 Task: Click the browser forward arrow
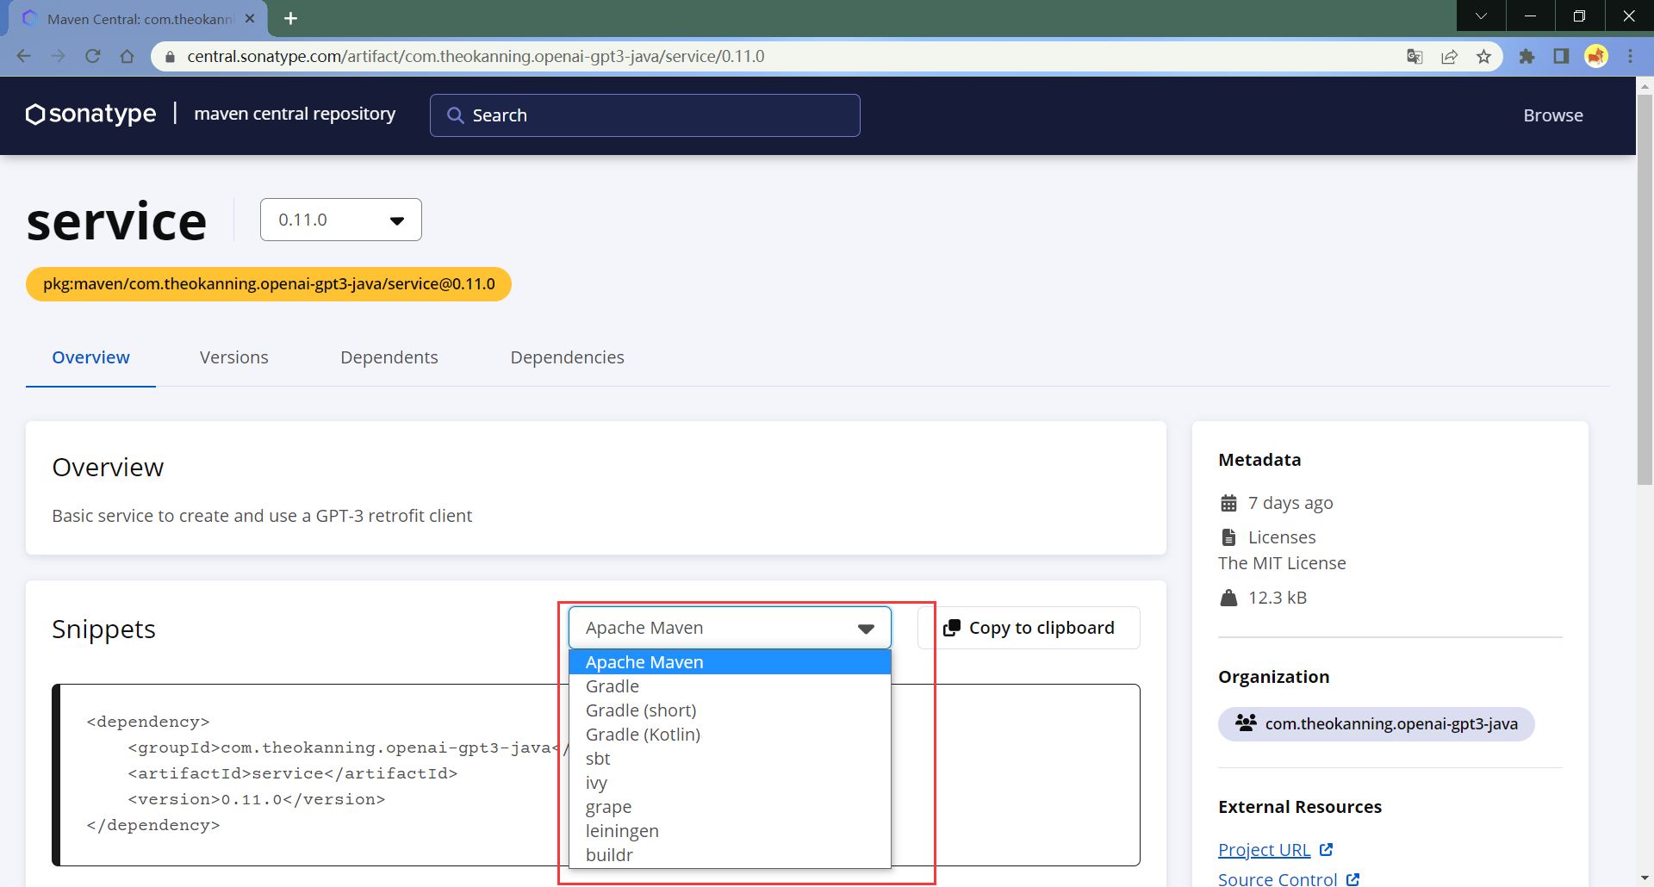coord(59,56)
